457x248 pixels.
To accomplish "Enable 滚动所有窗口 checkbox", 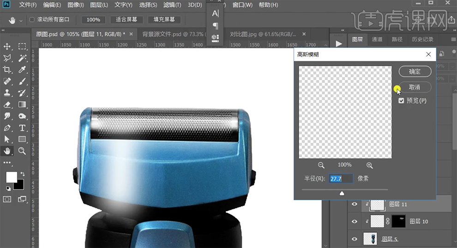I will [32, 20].
